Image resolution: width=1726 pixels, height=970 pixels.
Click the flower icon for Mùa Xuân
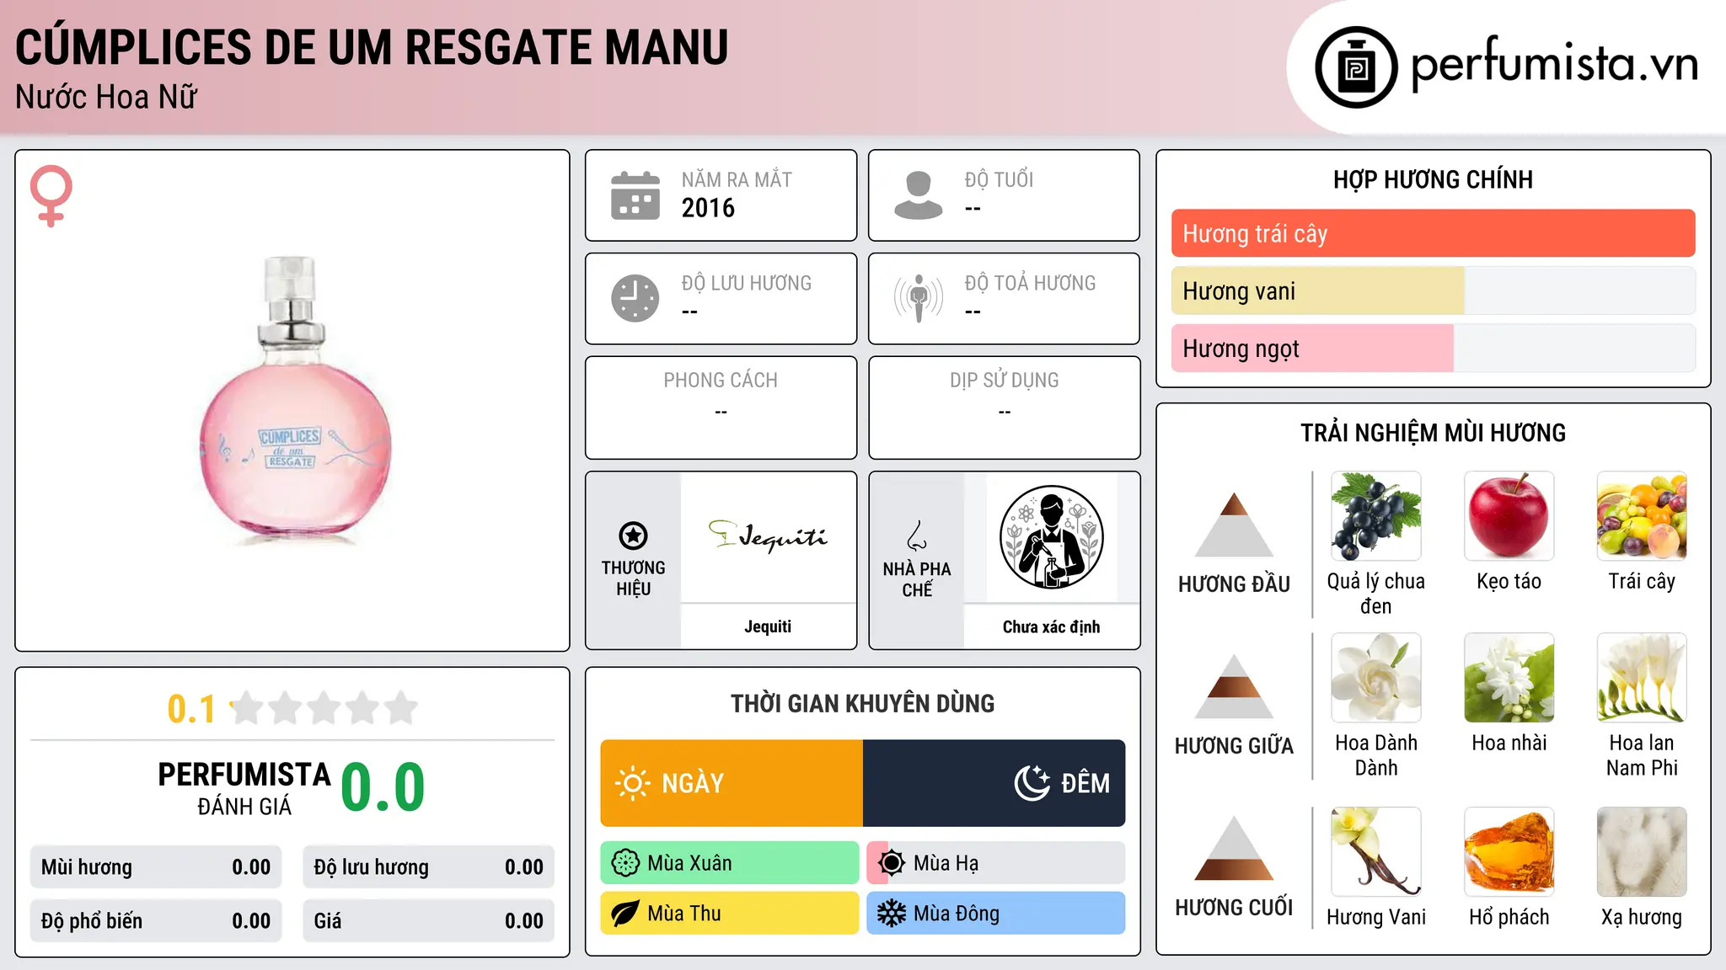pos(625,863)
